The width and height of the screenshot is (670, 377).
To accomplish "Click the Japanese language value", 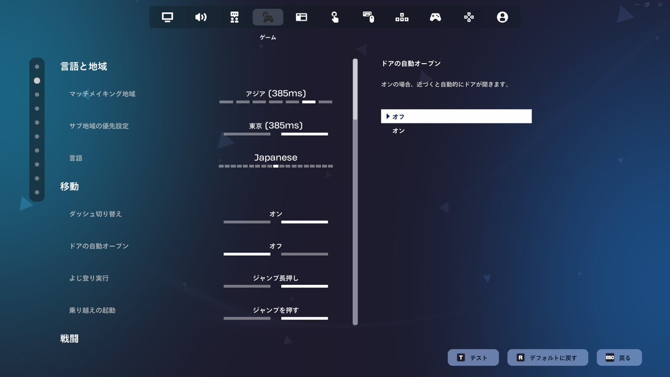I will click(x=276, y=158).
